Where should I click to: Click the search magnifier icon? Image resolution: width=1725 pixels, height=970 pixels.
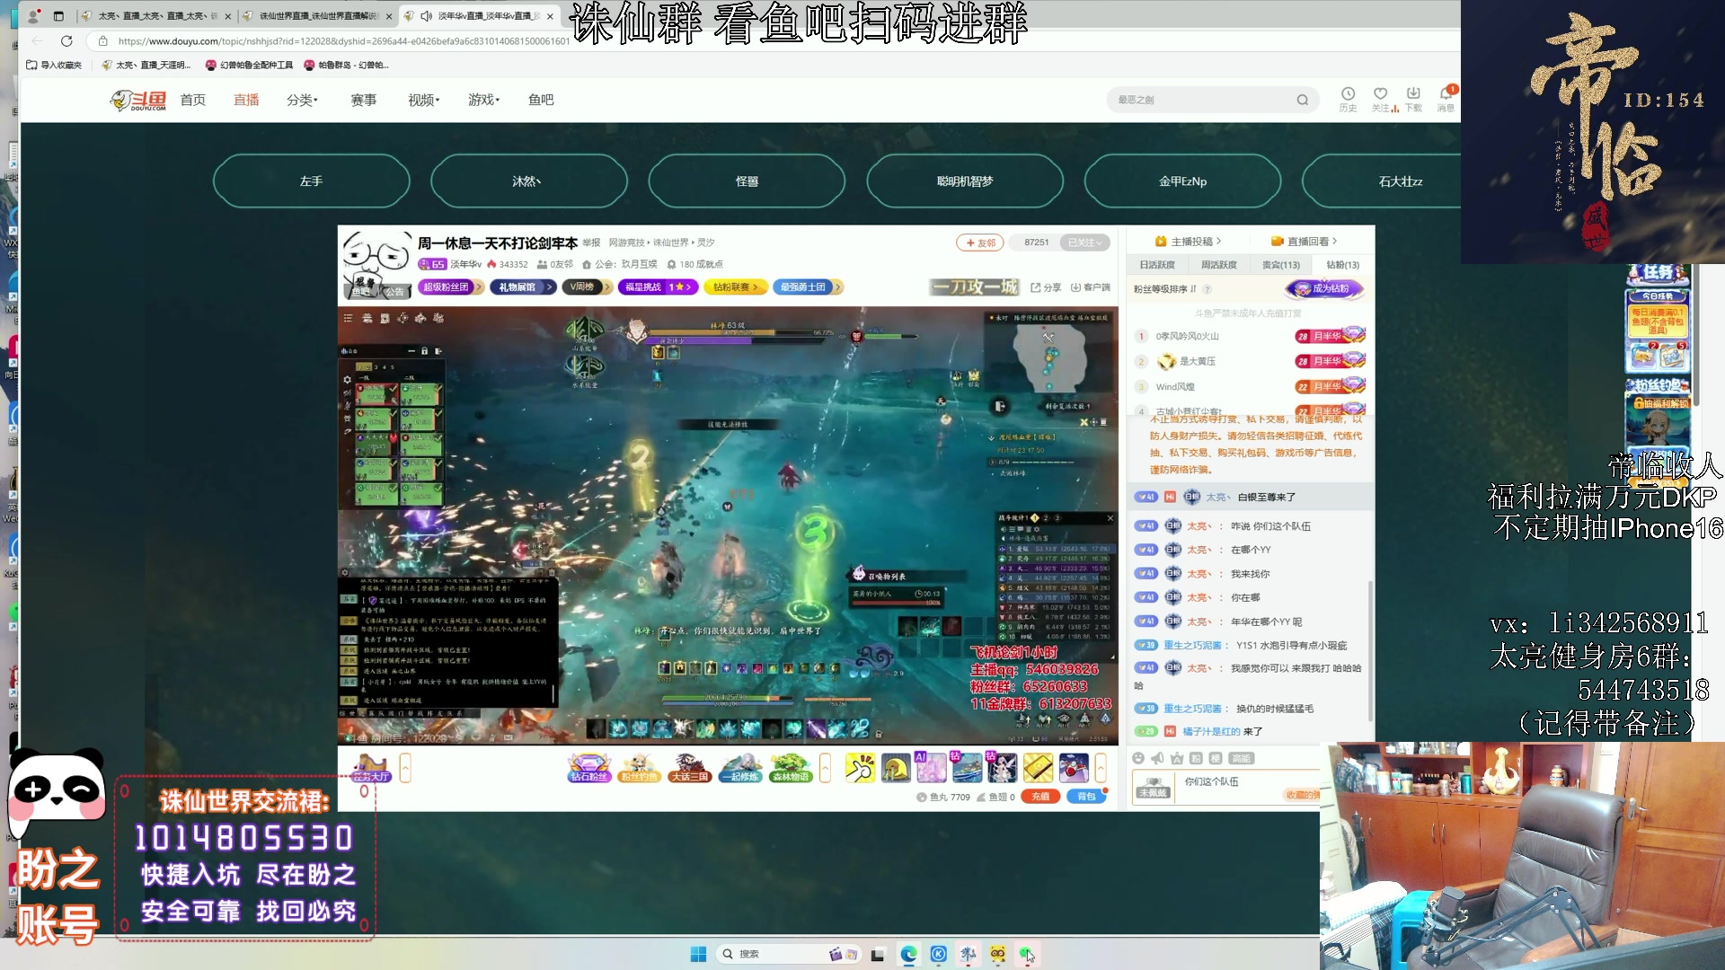(1302, 100)
